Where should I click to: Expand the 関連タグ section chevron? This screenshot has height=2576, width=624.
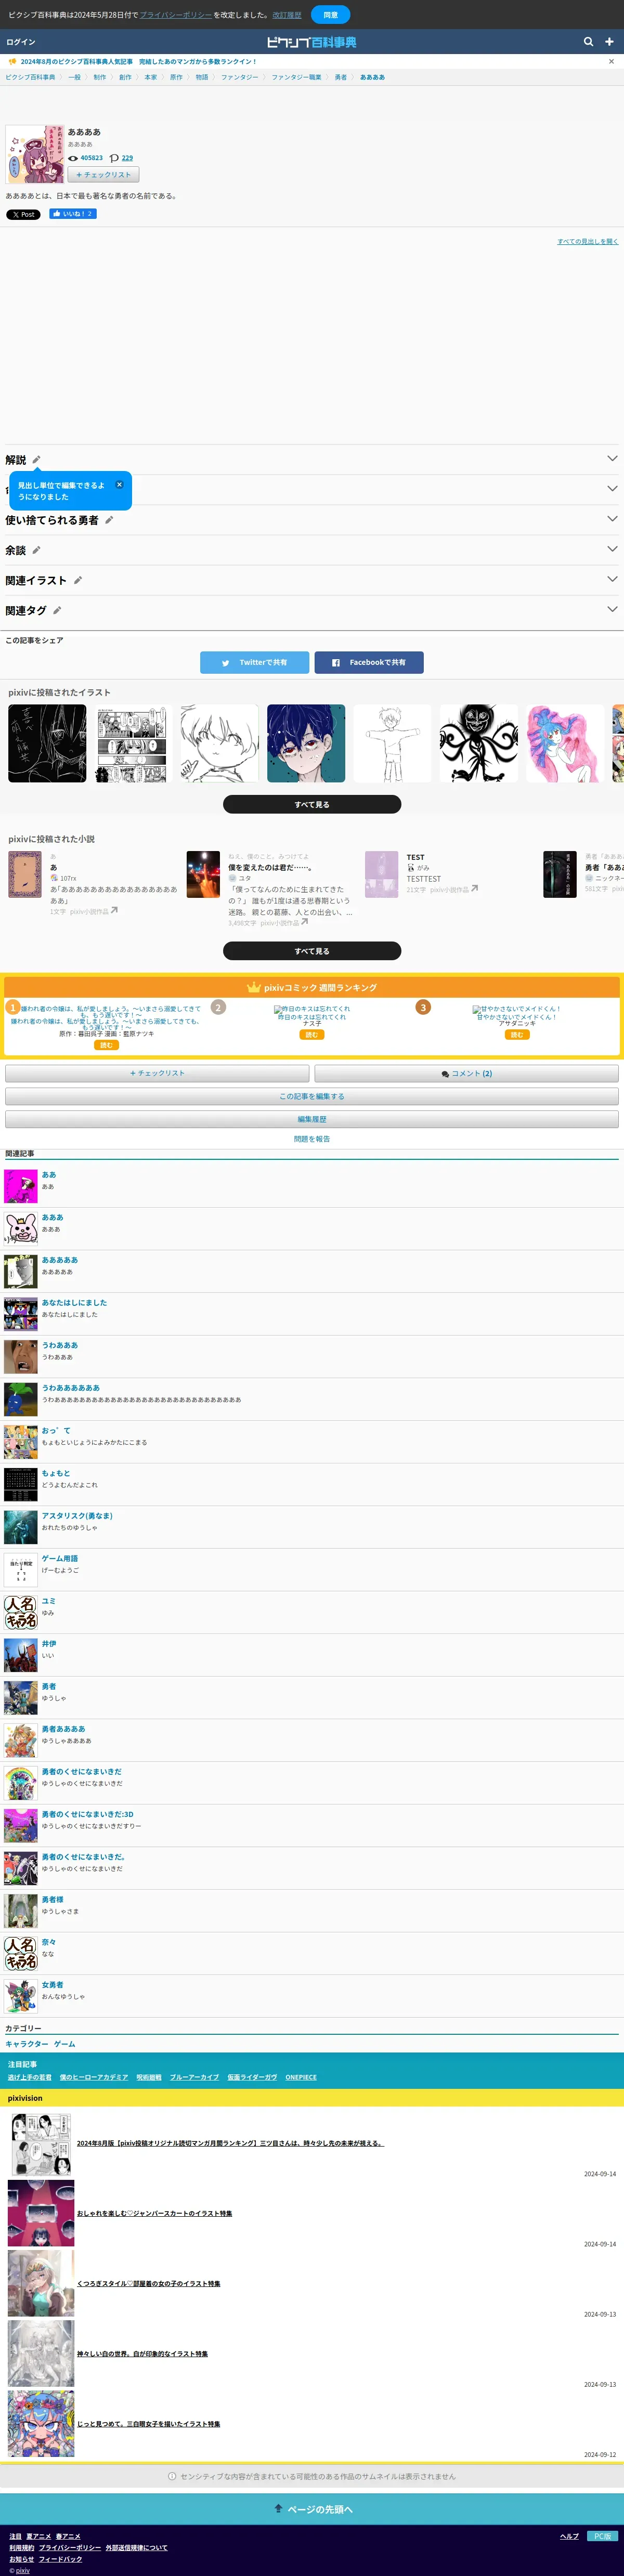pyautogui.click(x=612, y=608)
